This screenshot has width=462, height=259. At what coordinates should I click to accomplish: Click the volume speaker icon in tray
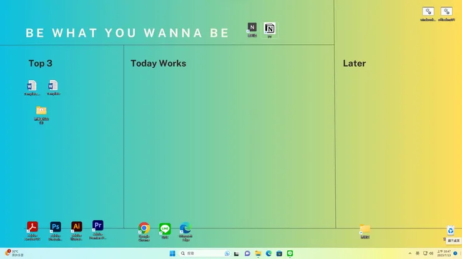(431, 253)
